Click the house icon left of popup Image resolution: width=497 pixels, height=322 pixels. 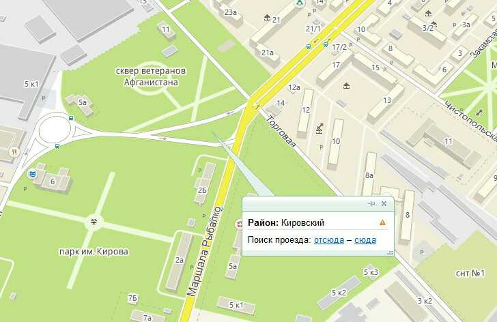239,224
